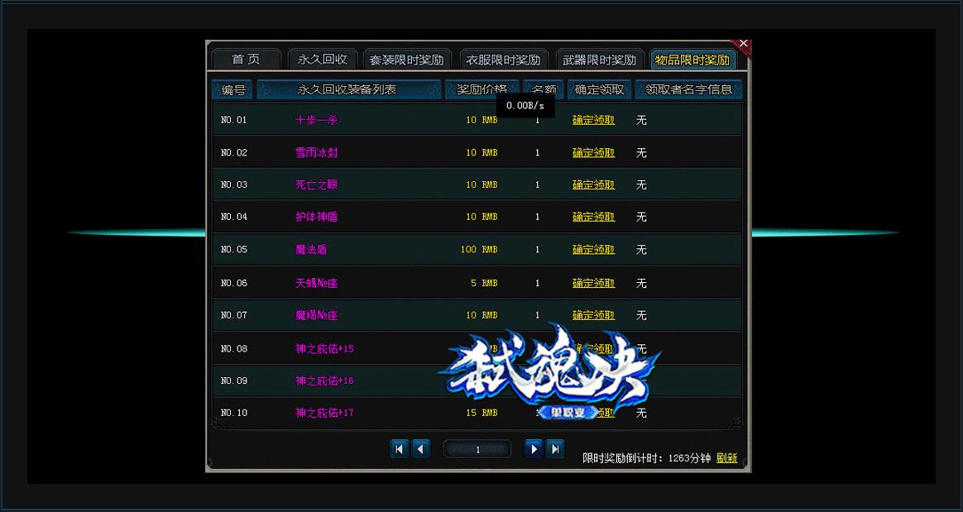Click 确定领取 for NO.01 十步一杀
The height and width of the screenshot is (512, 963).
click(593, 120)
